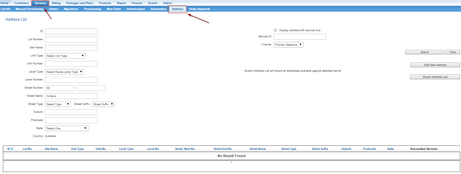Viewport: 461px width, 174px height.
Task: Switch to the Billing menu tab
Action: (x=56, y=3)
